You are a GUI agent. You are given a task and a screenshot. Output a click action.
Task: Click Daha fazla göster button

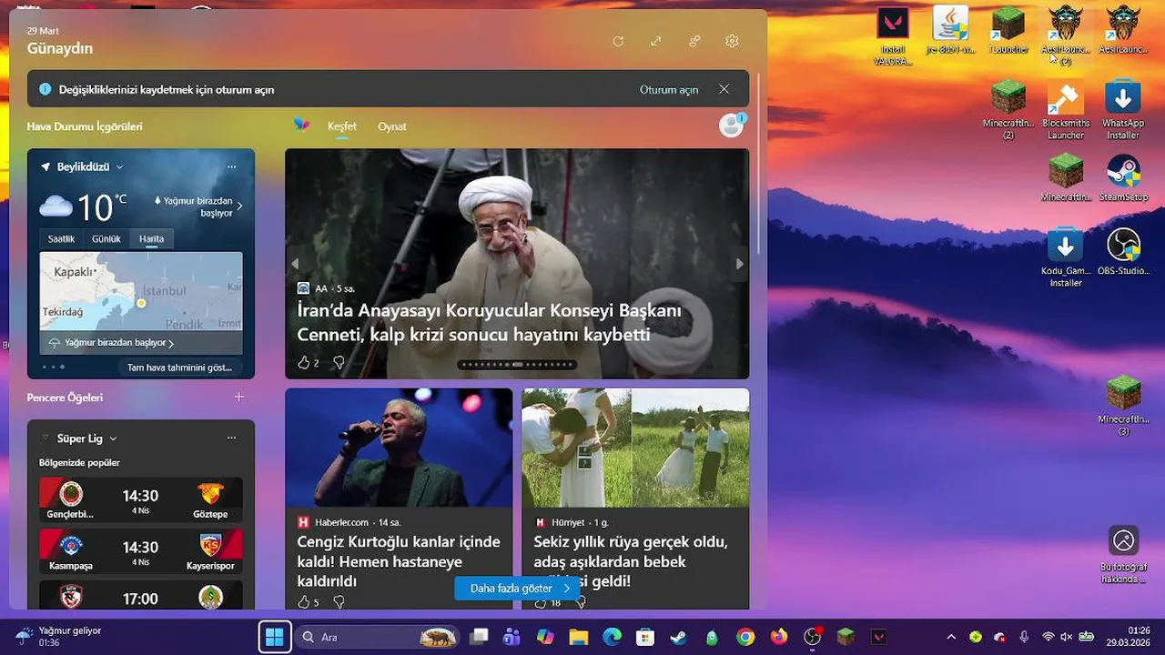pyautogui.click(x=517, y=588)
